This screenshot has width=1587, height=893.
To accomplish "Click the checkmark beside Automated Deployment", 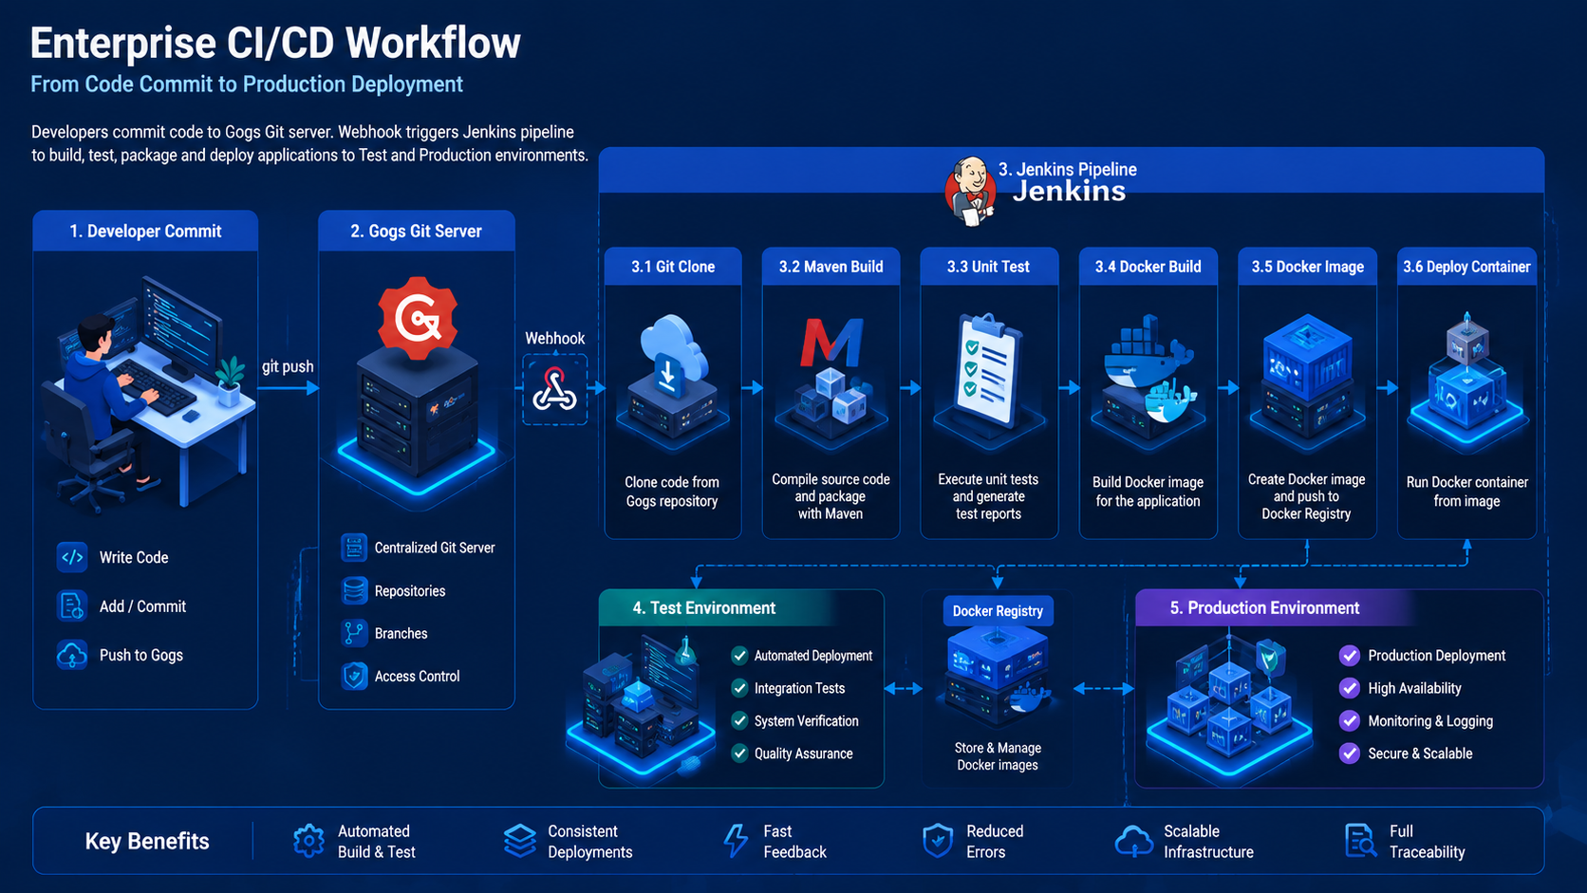I will click(x=739, y=655).
